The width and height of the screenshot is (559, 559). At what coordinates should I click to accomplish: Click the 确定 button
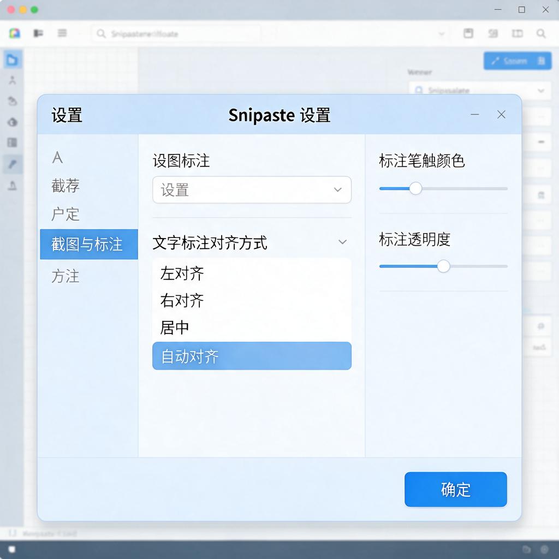456,489
